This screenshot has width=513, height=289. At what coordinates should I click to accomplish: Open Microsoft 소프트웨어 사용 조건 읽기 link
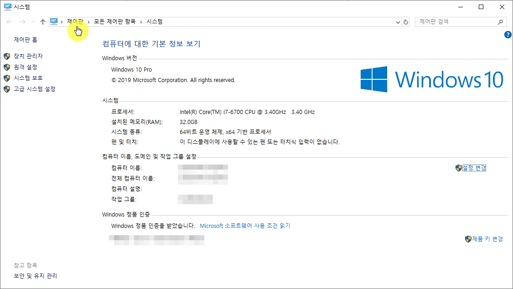[245, 226]
